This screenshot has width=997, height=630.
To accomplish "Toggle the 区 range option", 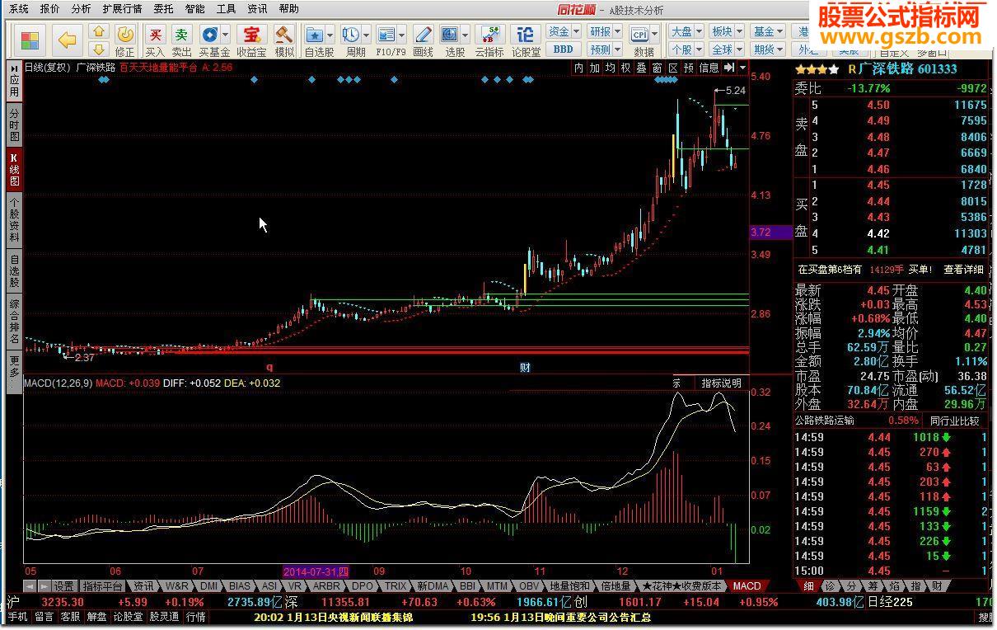I will click(x=672, y=68).
